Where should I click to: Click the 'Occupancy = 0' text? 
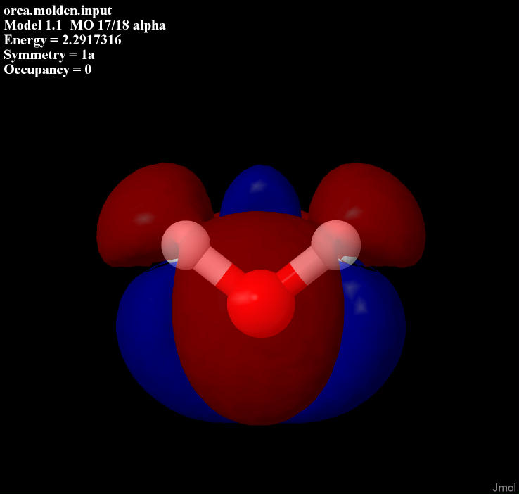(47, 70)
